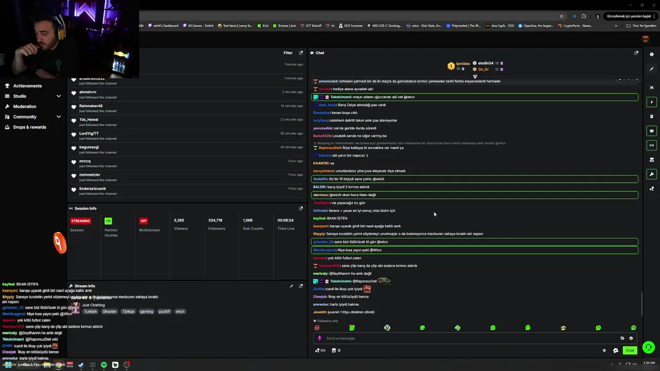The height and width of the screenshot is (371, 660).
Task: Pop out the Chat panel
Action: click(636, 53)
